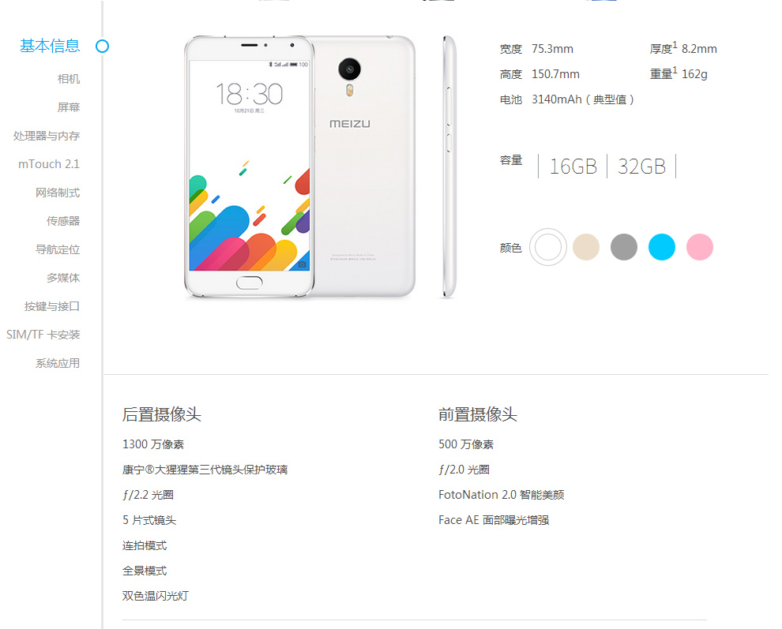Image resolution: width=782 pixels, height=629 pixels.
Task: Jump to 处理器与内存 section
Action: tap(47, 136)
